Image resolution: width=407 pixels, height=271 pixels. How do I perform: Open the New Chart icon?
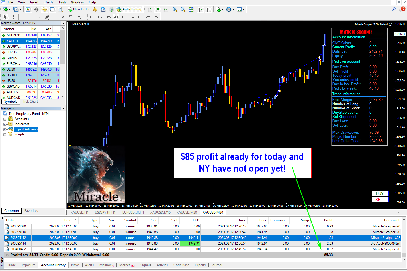pyautogui.click(x=5, y=9)
